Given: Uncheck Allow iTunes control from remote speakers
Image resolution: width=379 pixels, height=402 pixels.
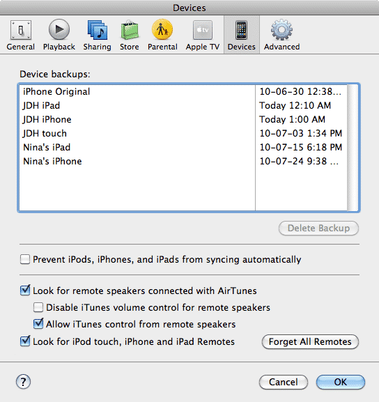Looking at the screenshot, I should (38, 324).
